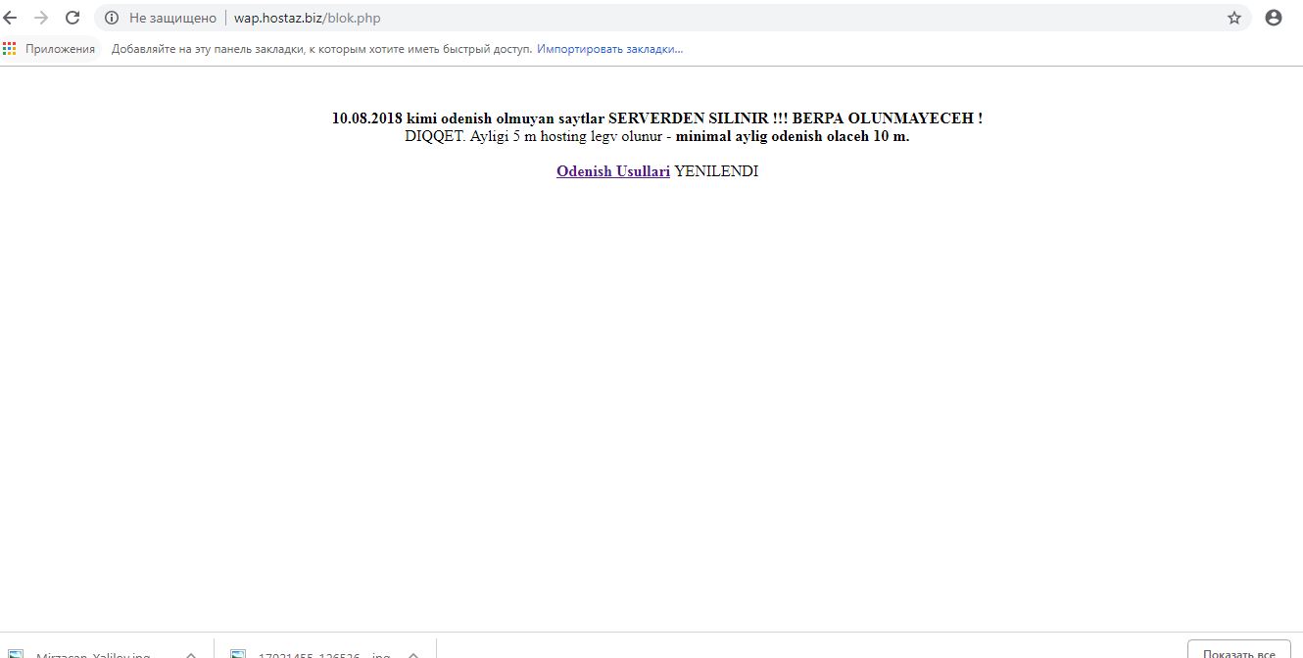Reload the current page
Screen dimensions: 1303x658
(72, 18)
